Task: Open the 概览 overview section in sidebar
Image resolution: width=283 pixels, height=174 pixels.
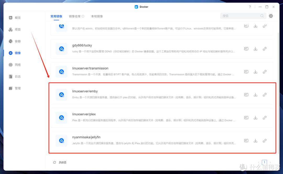Action: coord(17,18)
